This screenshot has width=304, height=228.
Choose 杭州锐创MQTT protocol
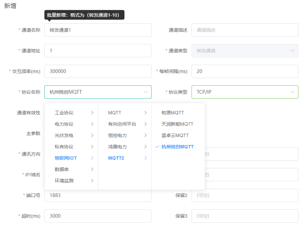178,147
